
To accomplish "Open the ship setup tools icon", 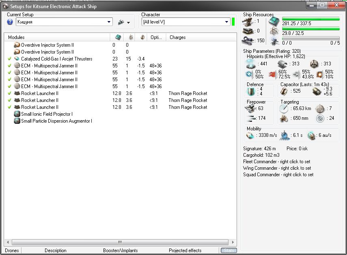I will click(x=121, y=22).
